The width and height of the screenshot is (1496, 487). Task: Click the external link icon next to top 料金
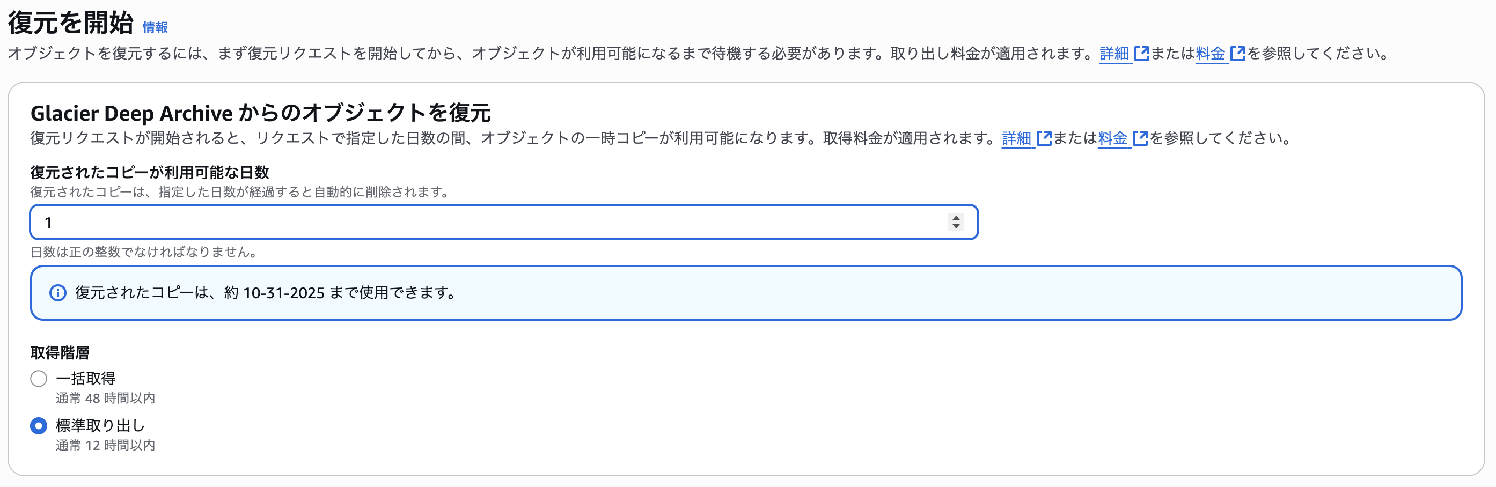[x=1238, y=53]
